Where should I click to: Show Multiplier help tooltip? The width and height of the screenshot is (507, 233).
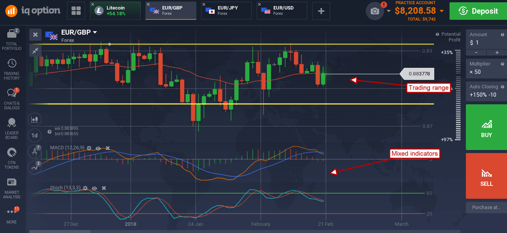(503, 64)
